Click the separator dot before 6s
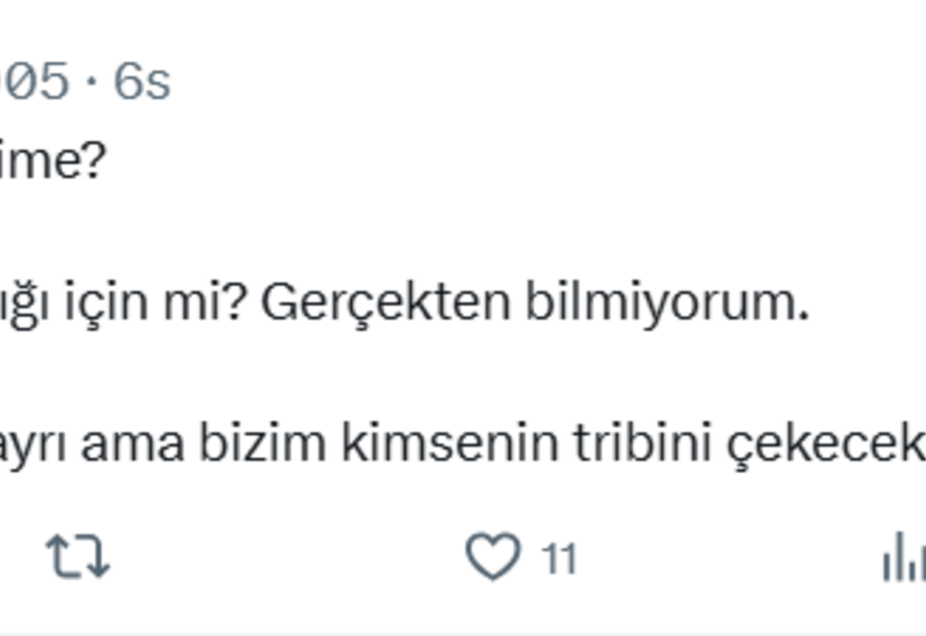This screenshot has width=926, height=636. [92, 82]
